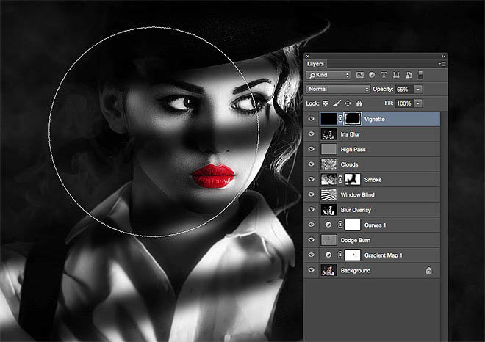Hide the Clouds layer
The height and width of the screenshot is (342, 485).
(312, 164)
